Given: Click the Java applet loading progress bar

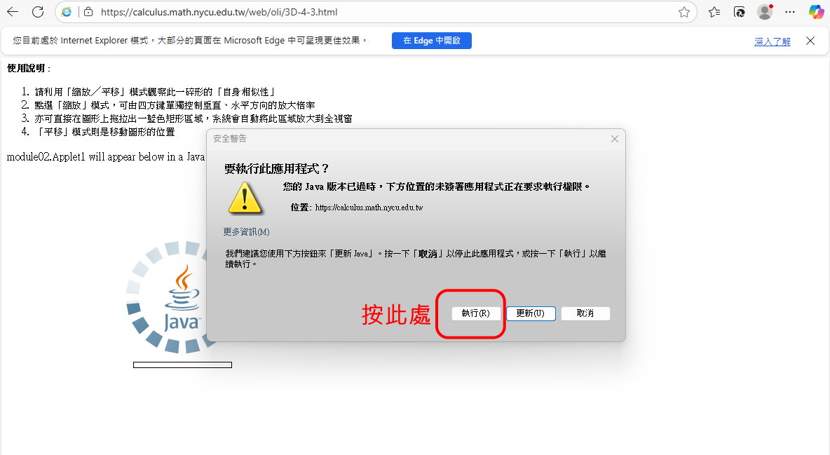Looking at the screenshot, I should coord(183,365).
